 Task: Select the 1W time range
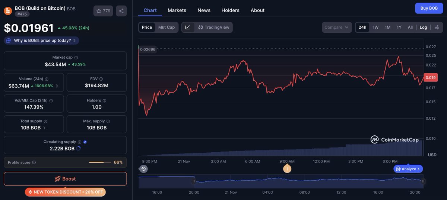pyautogui.click(x=375, y=27)
